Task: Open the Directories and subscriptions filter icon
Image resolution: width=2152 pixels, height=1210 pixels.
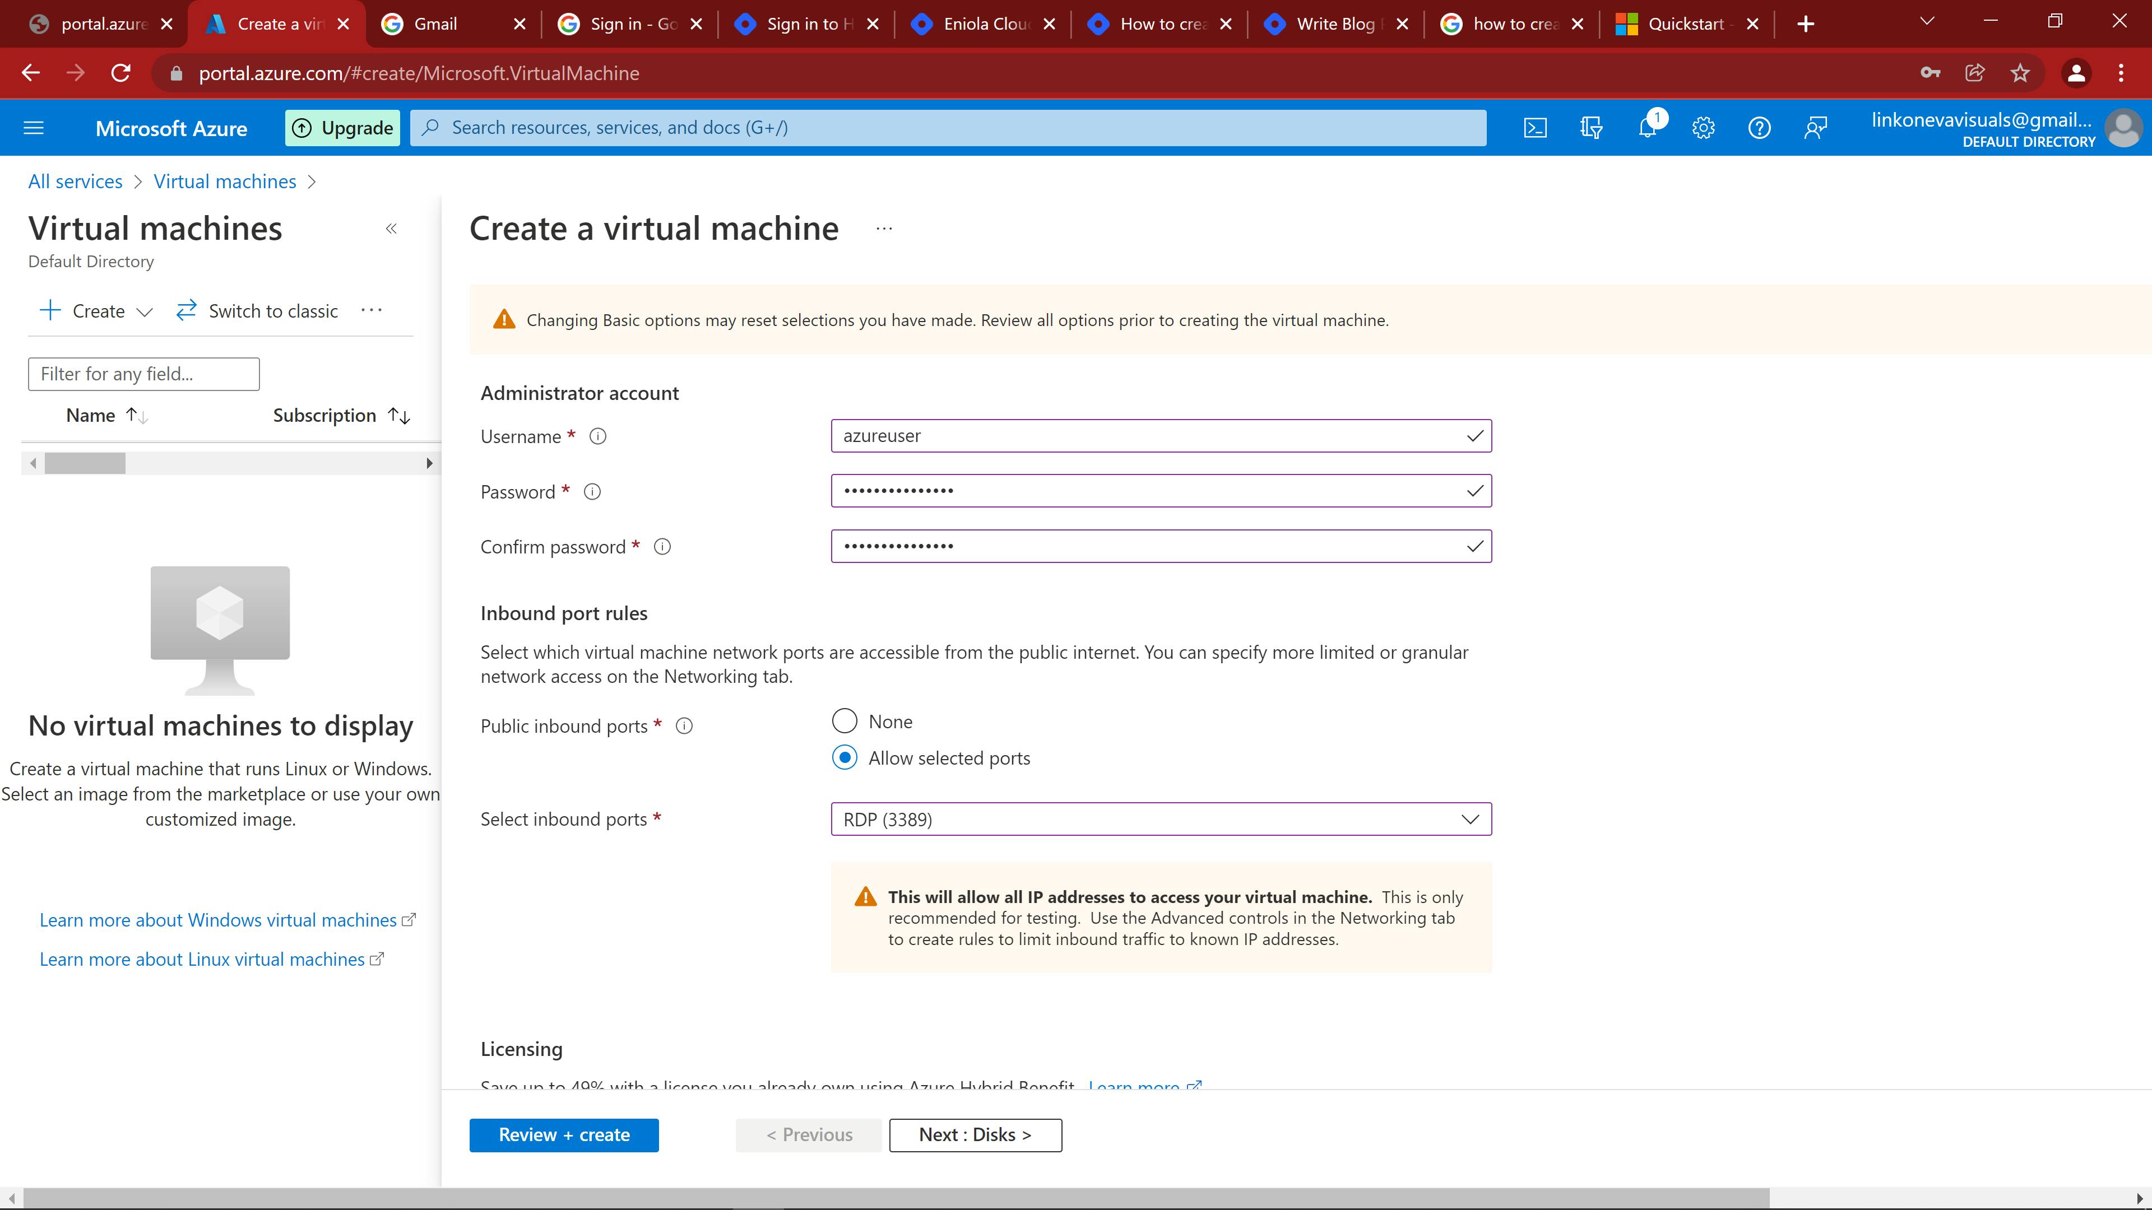Action: [1592, 128]
